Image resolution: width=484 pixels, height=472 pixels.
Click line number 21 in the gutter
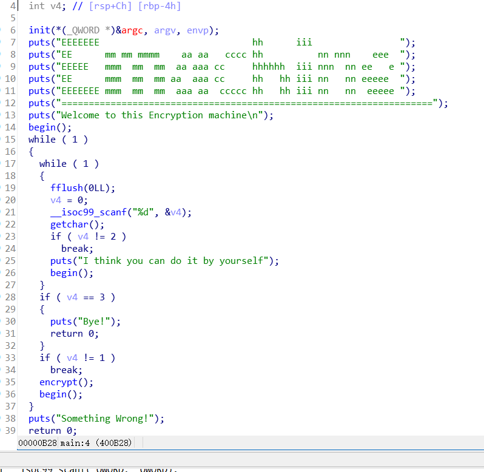coord(10,212)
